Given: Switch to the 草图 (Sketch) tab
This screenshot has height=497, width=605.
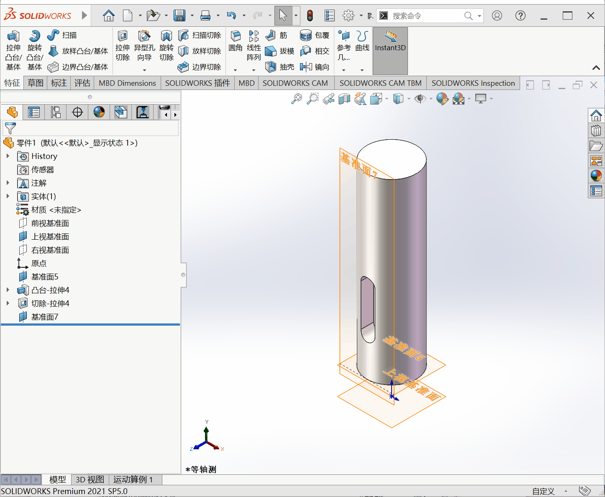Looking at the screenshot, I should point(36,83).
